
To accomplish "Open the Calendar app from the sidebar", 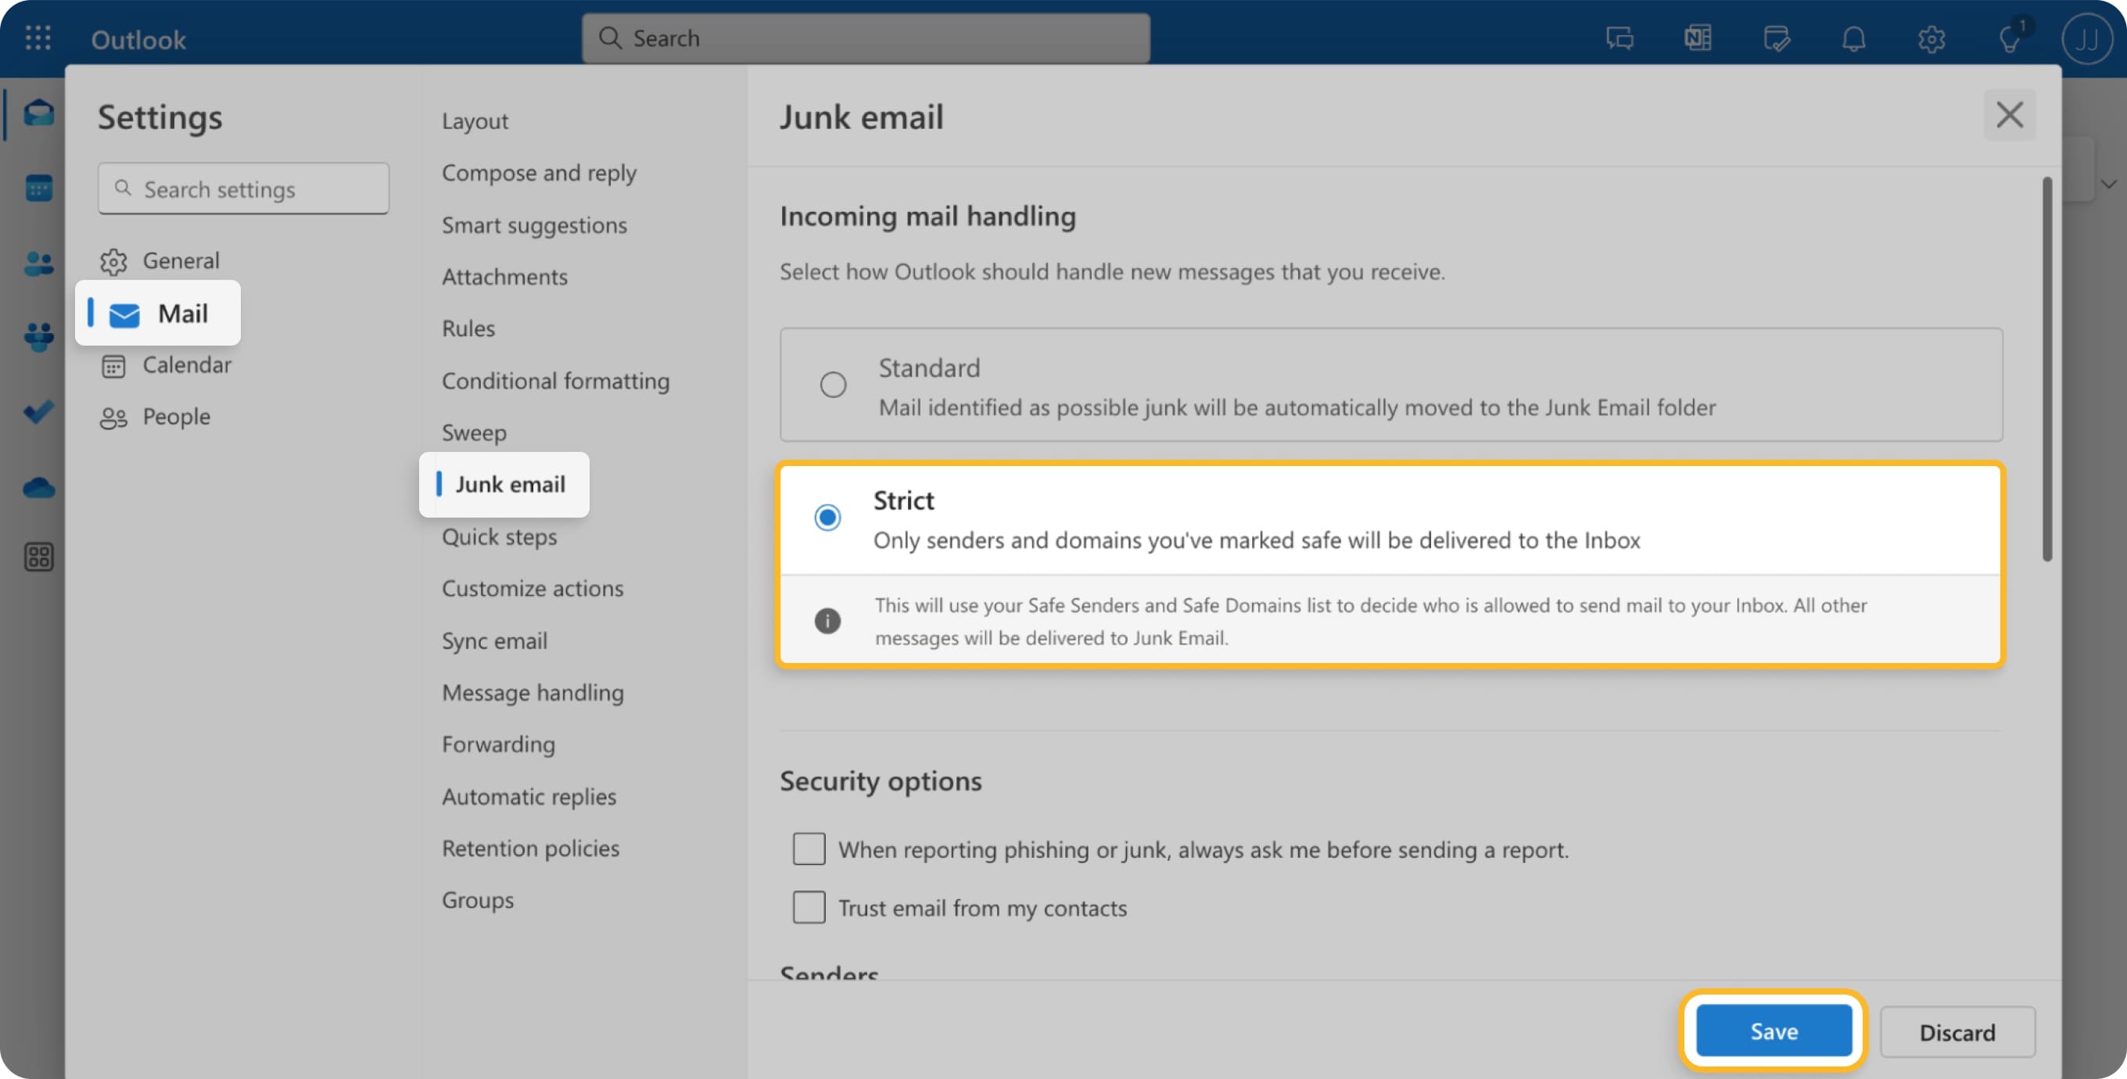I will (x=38, y=188).
